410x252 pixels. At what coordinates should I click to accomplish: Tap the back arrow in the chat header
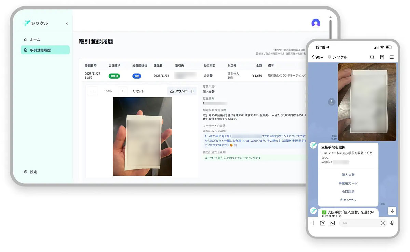coord(313,57)
